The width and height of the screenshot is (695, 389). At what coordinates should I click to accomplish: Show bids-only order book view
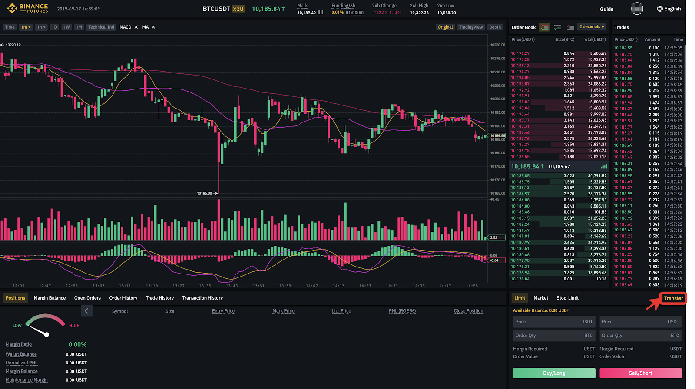(x=558, y=27)
